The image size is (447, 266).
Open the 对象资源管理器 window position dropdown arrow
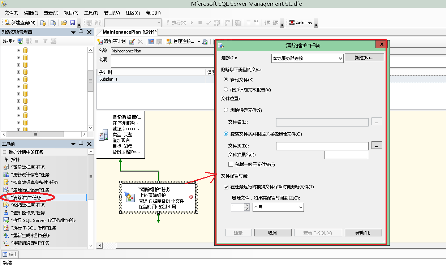74,32
